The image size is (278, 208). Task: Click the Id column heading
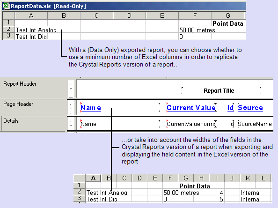tap(230, 108)
